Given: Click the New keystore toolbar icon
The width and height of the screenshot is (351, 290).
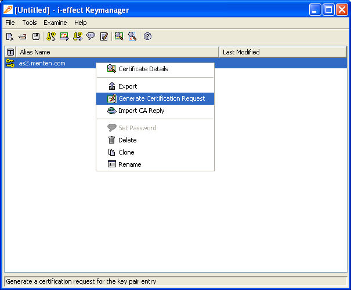Looking at the screenshot, I should coord(10,36).
